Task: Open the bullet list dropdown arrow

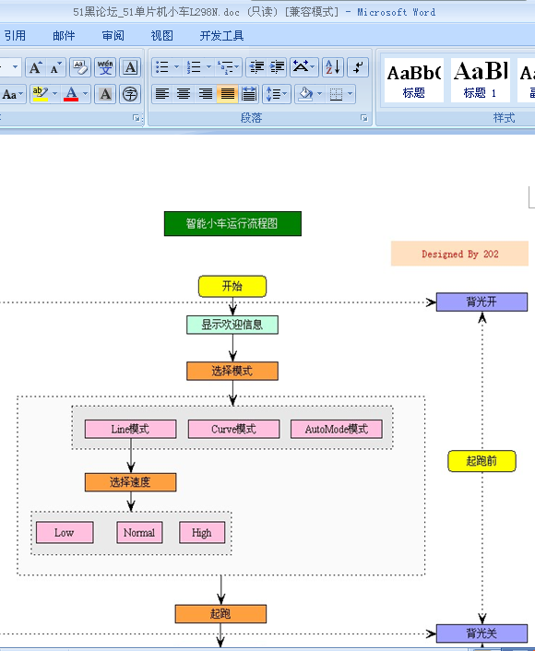Action: pos(176,67)
